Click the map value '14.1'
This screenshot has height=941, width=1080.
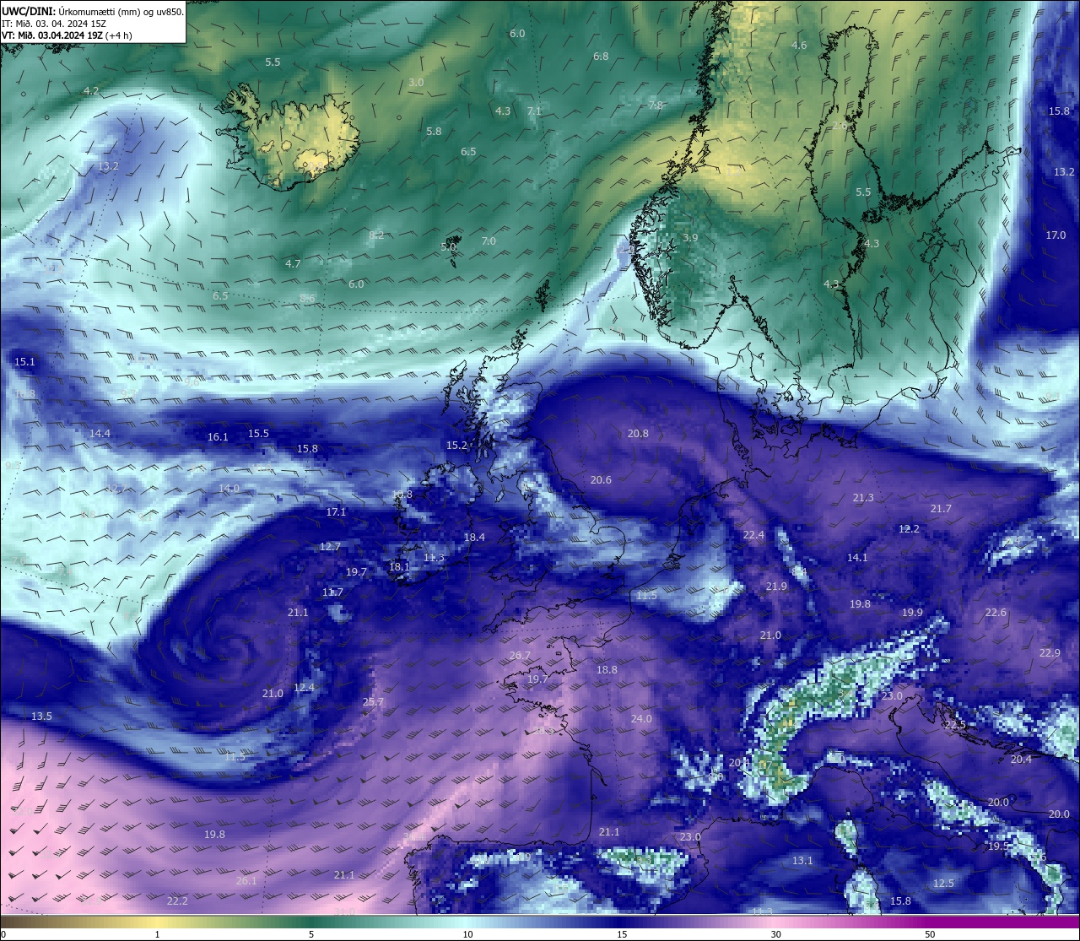click(x=857, y=558)
